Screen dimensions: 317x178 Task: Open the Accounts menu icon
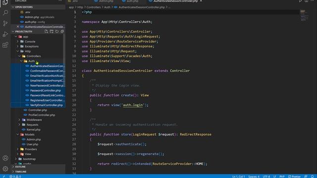(5, 158)
